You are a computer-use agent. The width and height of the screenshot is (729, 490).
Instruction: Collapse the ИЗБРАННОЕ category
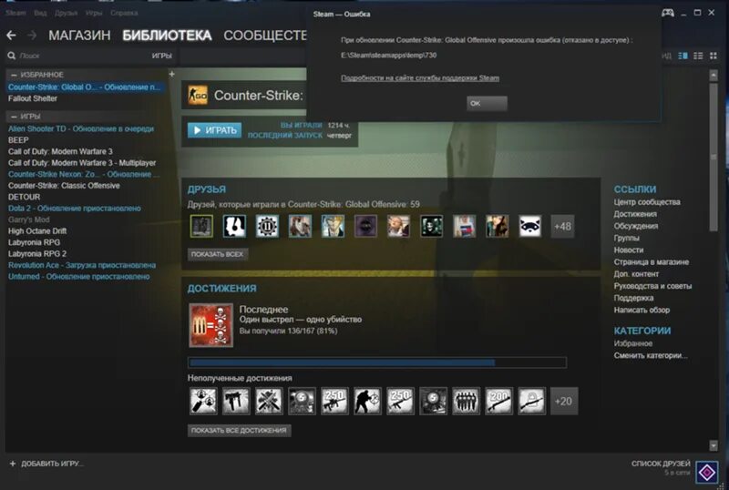(14, 75)
